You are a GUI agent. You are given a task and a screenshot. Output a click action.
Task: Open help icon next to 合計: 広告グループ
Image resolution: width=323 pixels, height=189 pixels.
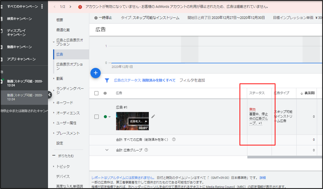pos(146,150)
